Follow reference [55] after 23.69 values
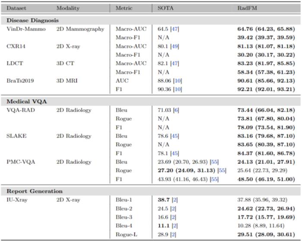 coord(214,162)
